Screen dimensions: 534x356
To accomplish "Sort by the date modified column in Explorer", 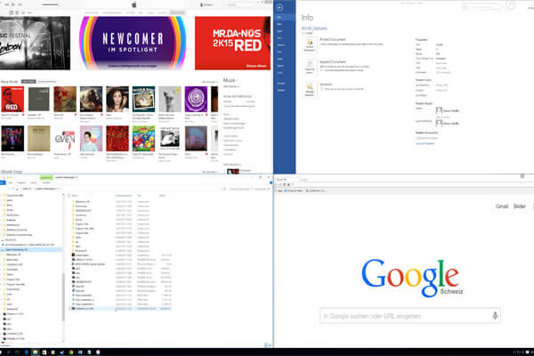I will (x=124, y=196).
